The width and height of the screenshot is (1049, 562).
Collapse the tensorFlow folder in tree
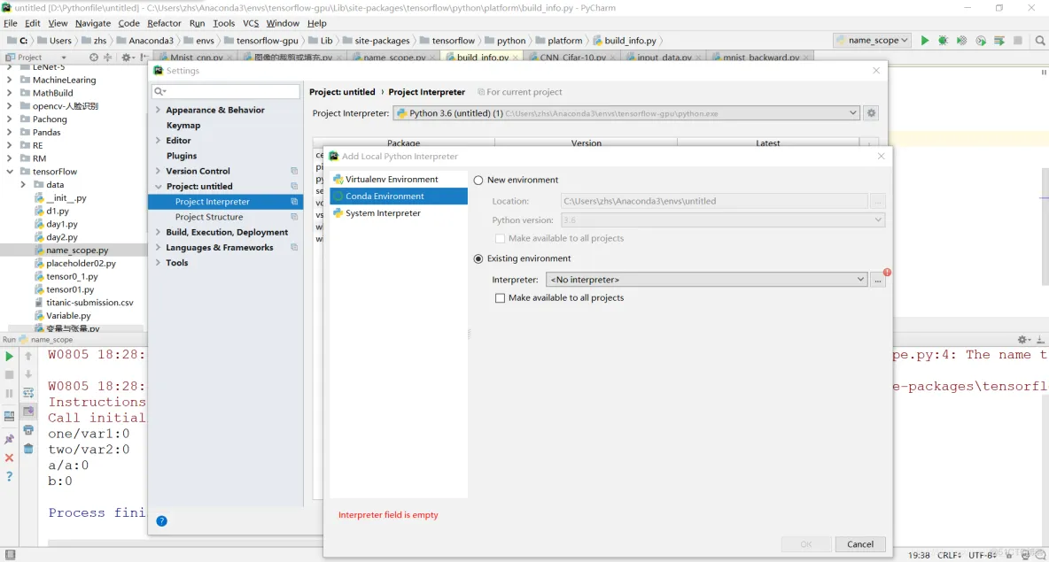[10, 172]
